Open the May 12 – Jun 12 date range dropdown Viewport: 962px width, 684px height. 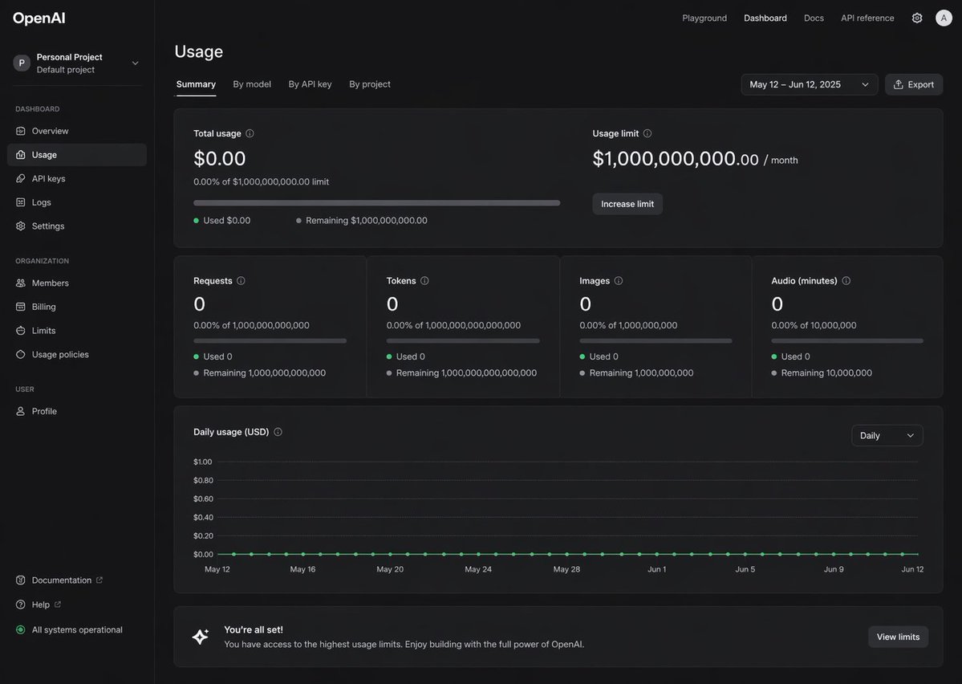click(810, 83)
